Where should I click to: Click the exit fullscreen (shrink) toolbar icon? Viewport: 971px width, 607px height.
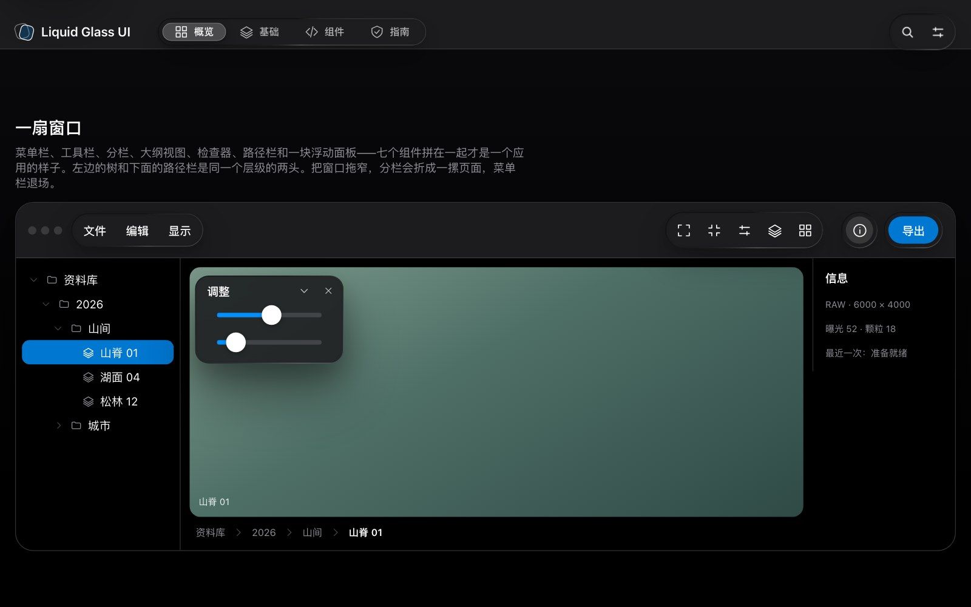point(714,231)
